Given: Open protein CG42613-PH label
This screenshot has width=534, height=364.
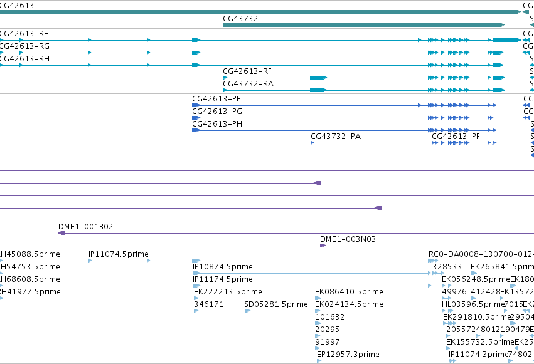Looking at the screenshot, I should [x=217, y=124].
